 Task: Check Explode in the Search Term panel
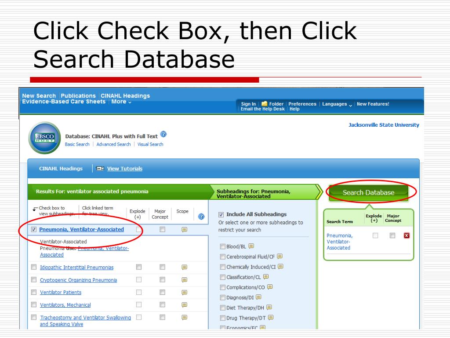click(375, 236)
